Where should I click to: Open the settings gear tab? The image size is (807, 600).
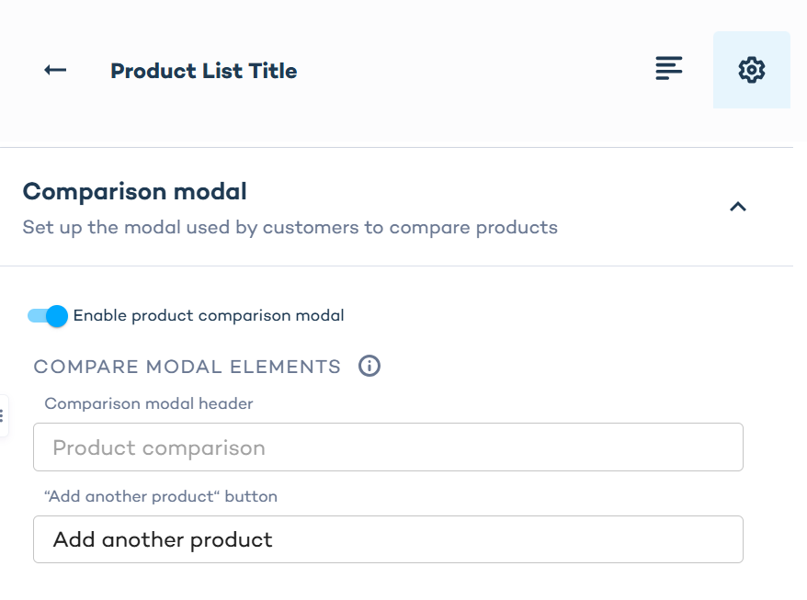pyautogui.click(x=751, y=70)
